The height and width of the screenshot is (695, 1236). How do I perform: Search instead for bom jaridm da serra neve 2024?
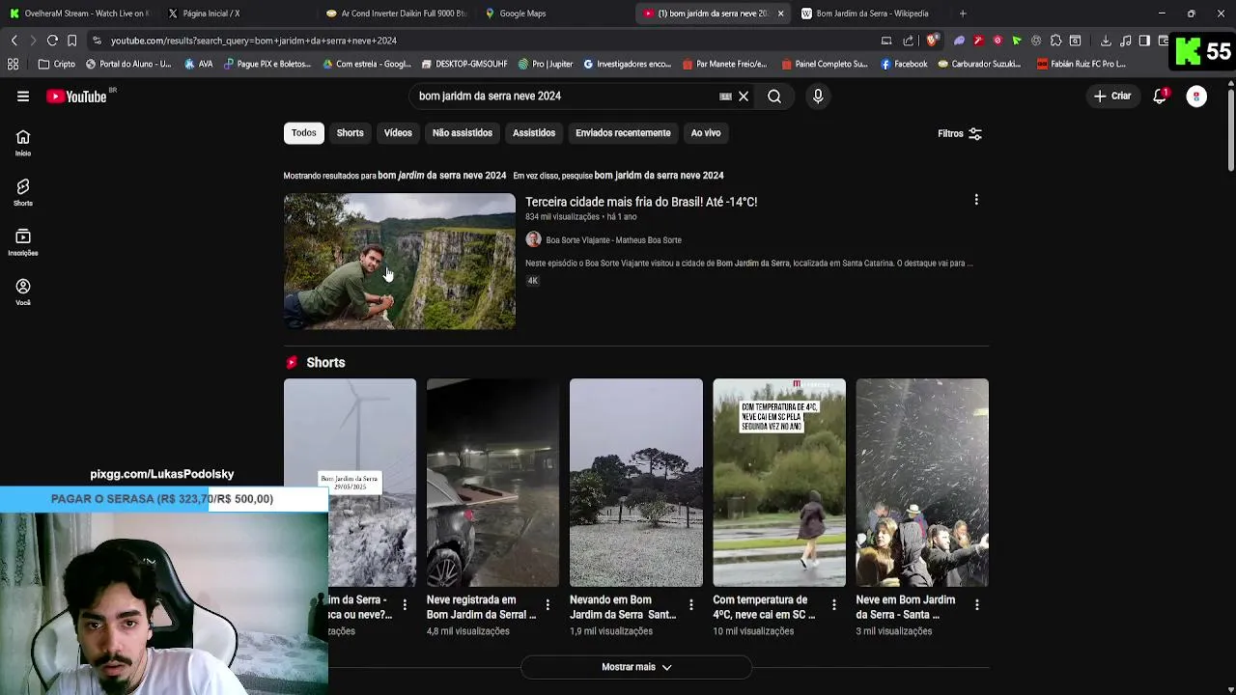pos(659,176)
